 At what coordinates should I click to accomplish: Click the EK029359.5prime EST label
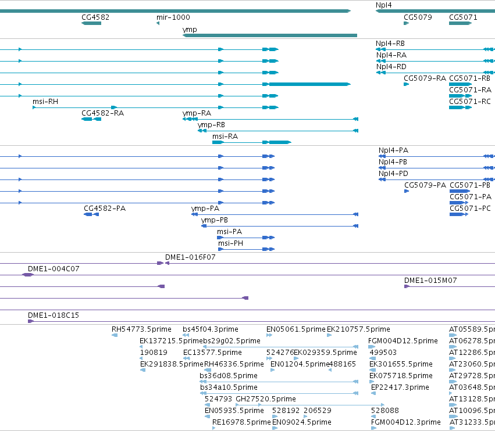tap(325, 353)
